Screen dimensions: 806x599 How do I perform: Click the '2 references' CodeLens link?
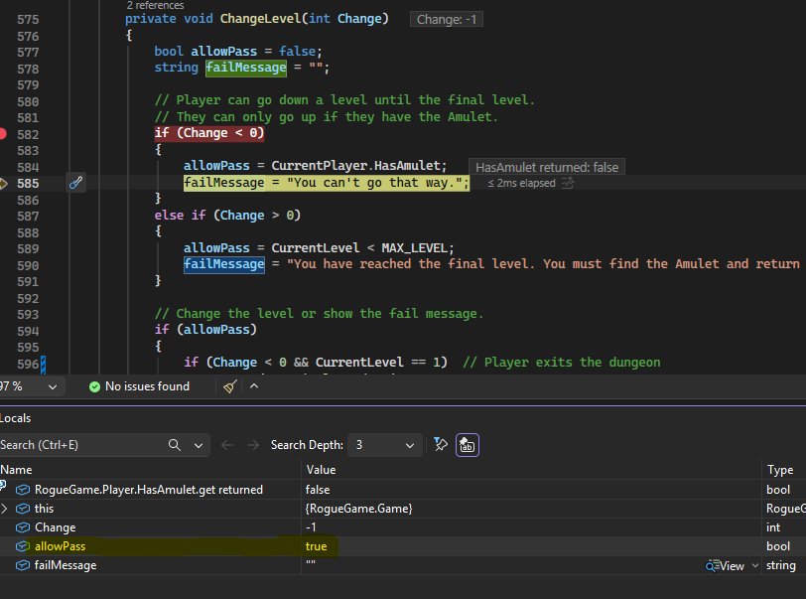(155, 5)
